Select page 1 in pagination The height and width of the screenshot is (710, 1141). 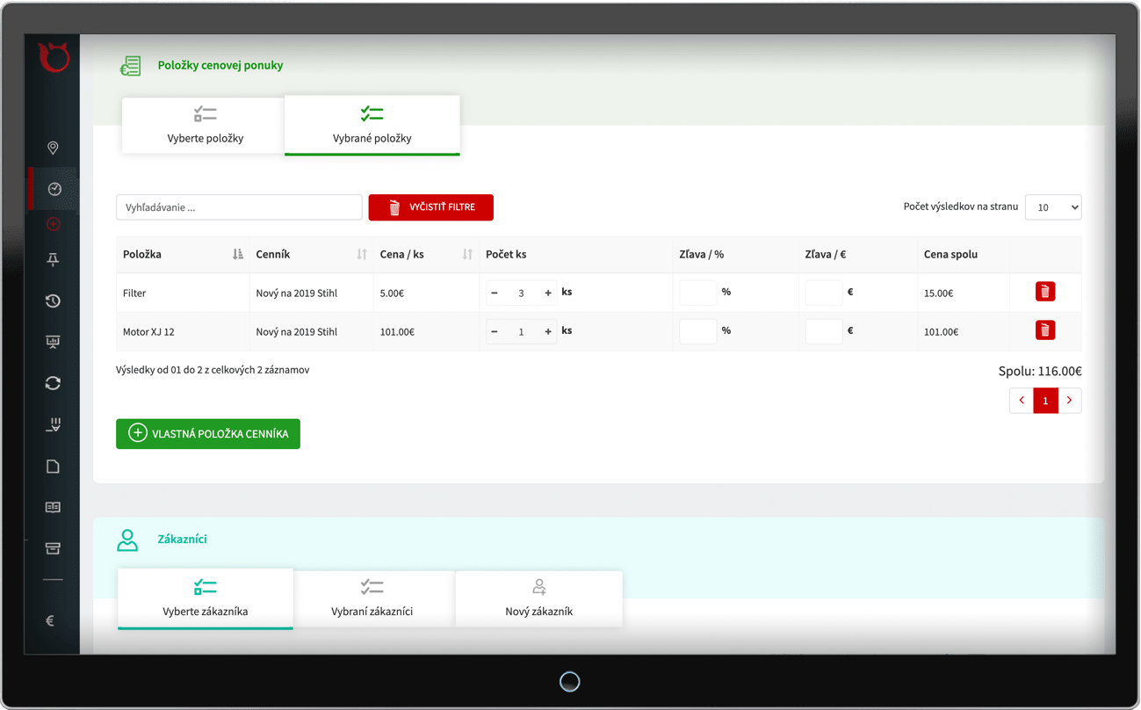(x=1045, y=401)
